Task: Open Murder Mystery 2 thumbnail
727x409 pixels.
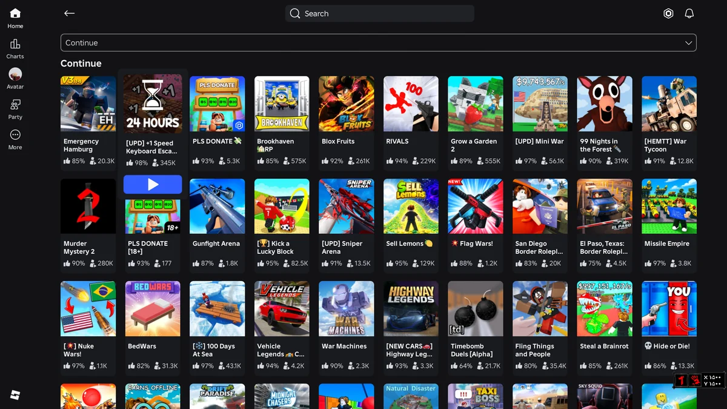Action: pyautogui.click(x=88, y=206)
